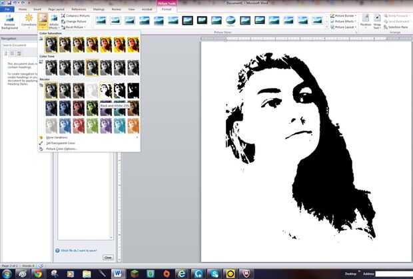Switch to the View tab
Image resolution: width=413 pixels, height=279 pixels.
tap(131, 9)
